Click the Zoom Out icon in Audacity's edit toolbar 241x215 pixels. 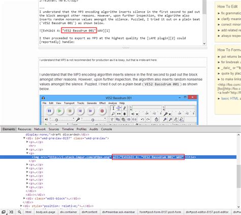pyautogui.click(x=170, y=120)
